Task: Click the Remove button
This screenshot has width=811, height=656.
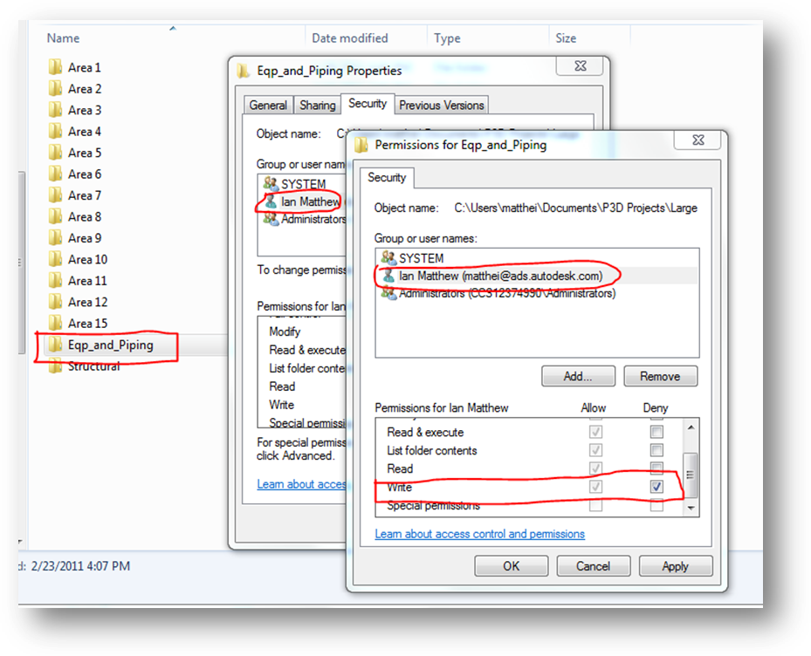Action: [661, 376]
